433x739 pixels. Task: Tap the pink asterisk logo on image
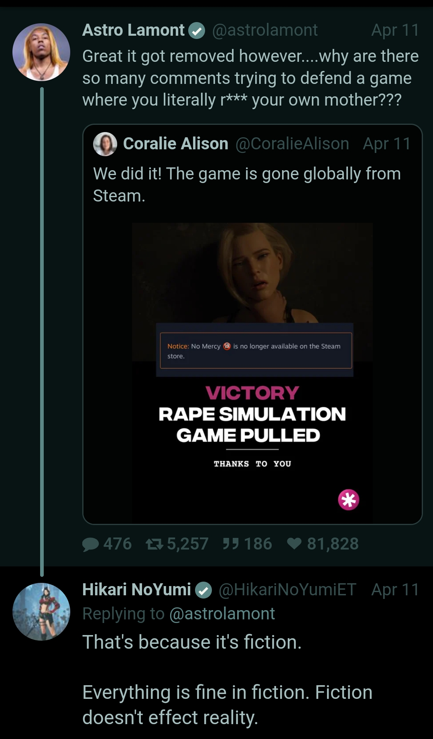(x=348, y=500)
